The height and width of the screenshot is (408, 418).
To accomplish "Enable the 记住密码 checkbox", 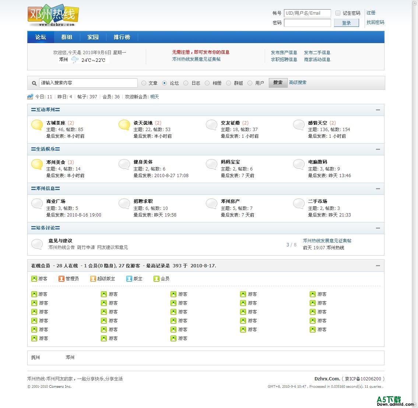I will [338, 13].
